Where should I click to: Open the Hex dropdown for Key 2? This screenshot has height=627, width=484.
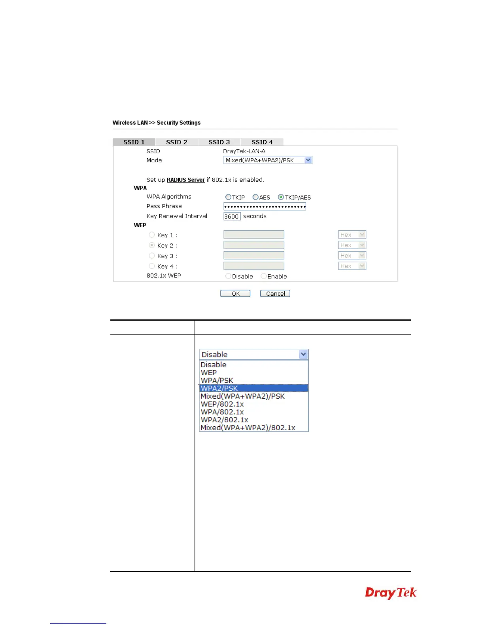tap(352, 245)
